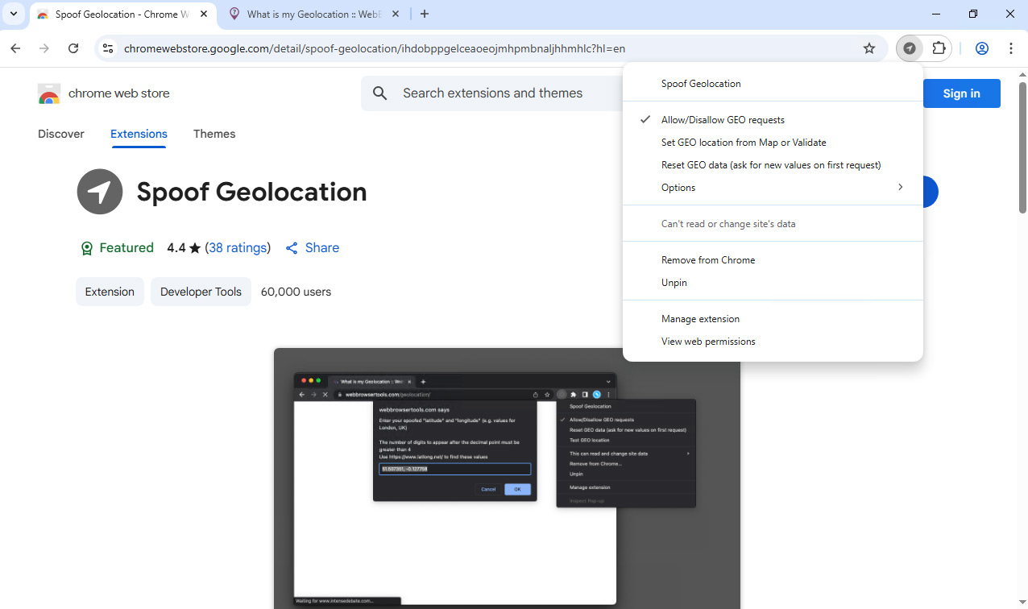Image resolution: width=1028 pixels, height=609 pixels.
Task: Select Set GEO location from Map or Validate
Action: click(x=773, y=143)
